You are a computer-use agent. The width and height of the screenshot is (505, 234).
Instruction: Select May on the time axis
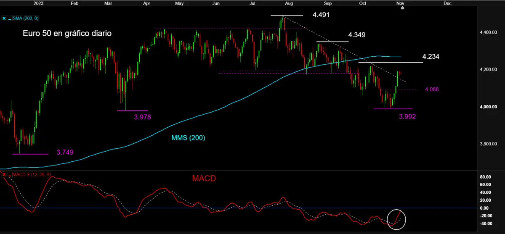pos(179,3)
